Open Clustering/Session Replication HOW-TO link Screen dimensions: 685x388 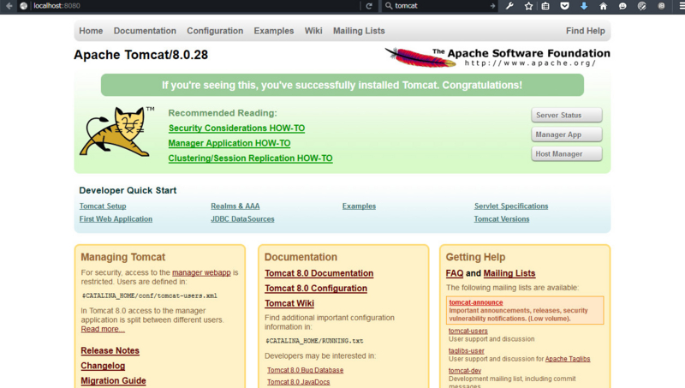(x=250, y=158)
